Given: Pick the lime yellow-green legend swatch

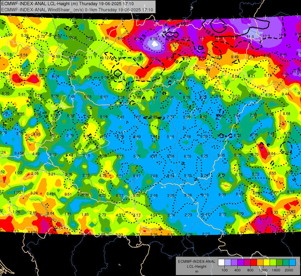Looking at the screenshot, I should pos(273,262).
